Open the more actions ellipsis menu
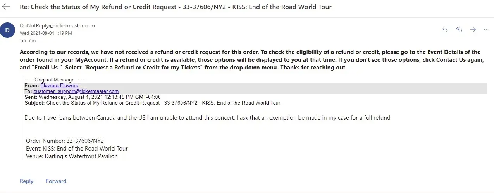Viewport: 494px width, 193px height. click(x=486, y=30)
